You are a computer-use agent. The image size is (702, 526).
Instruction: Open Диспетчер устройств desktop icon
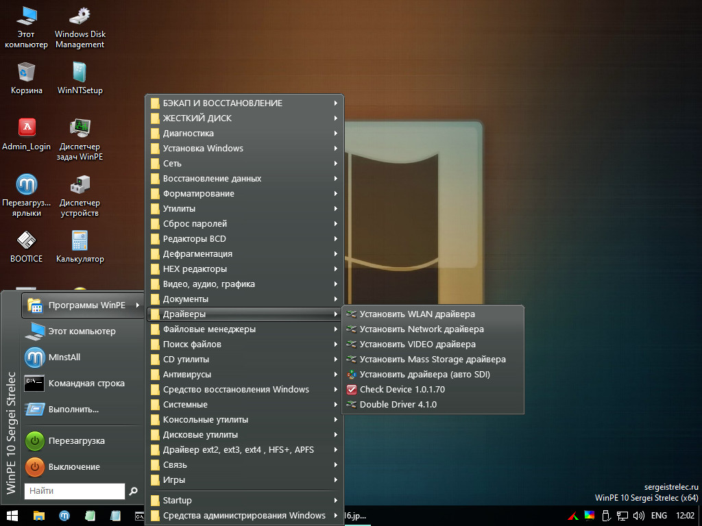tap(80, 195)
